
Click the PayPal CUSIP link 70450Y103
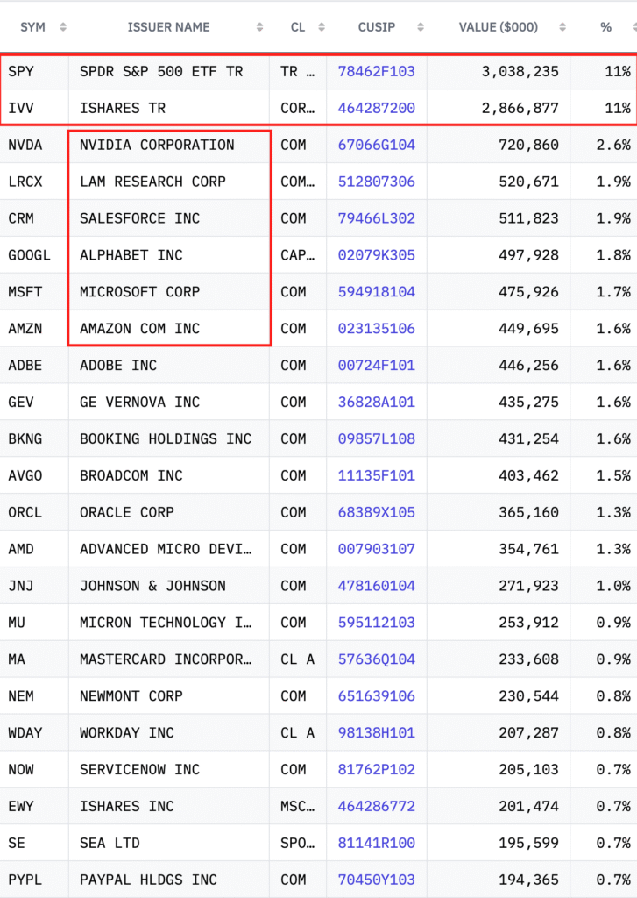(376, 880)
